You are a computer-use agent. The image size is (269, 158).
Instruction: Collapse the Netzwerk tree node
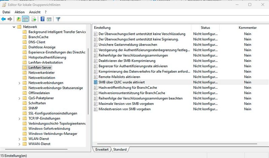[x=14, y=27]
